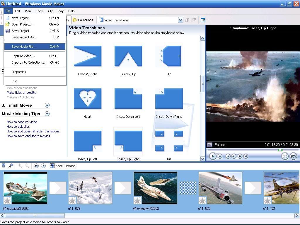Screen dimensions: 300x225
Task: Select the Flip transition
Action: click(169, 56)
